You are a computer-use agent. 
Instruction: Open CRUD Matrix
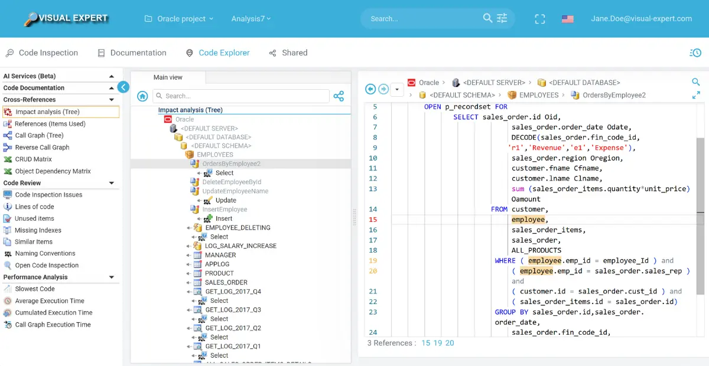point(28,159)
